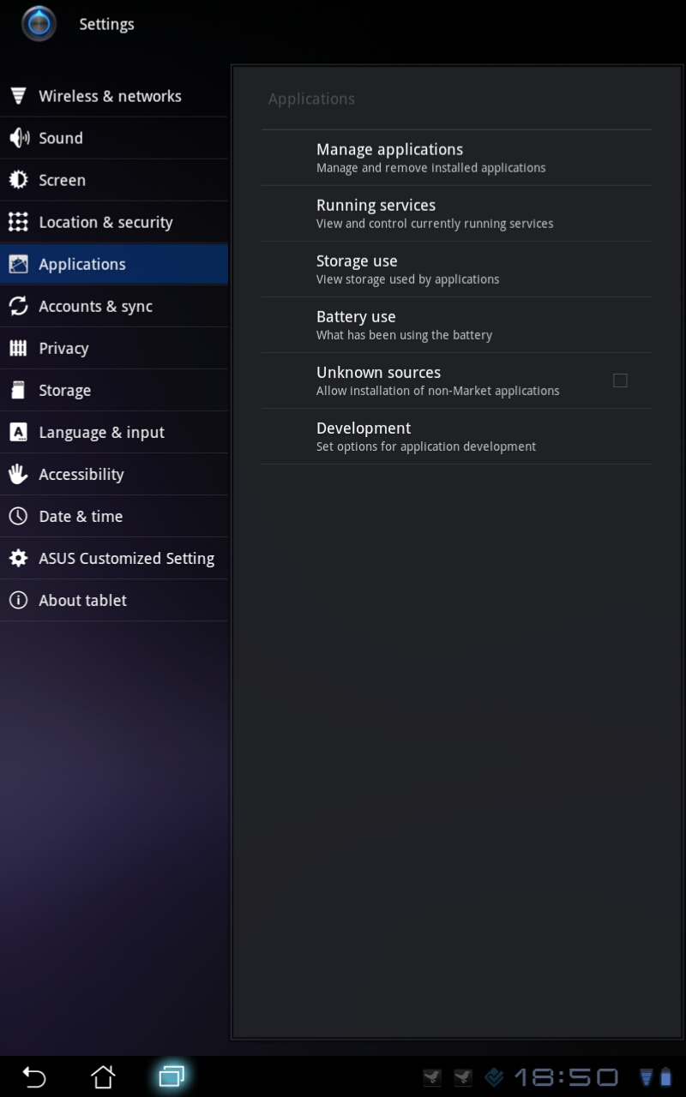686x1097 pixels.
Task: Open Battery use
Action: pyautogui.click(x=456, y=325)
